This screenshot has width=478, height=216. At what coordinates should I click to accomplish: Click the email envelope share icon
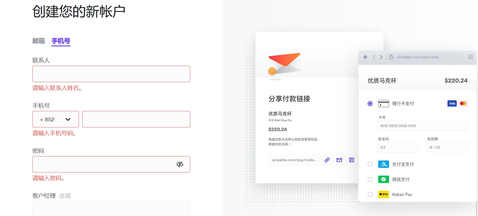click(339, 160)
